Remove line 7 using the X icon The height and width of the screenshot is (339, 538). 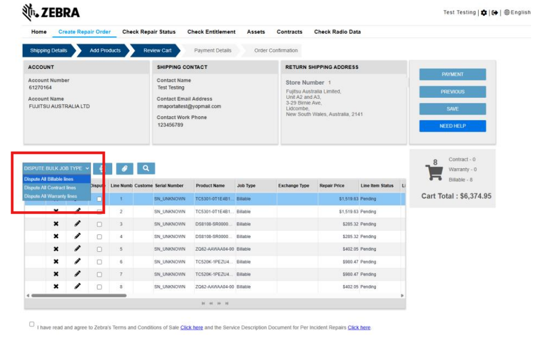(x=56, y=274)
